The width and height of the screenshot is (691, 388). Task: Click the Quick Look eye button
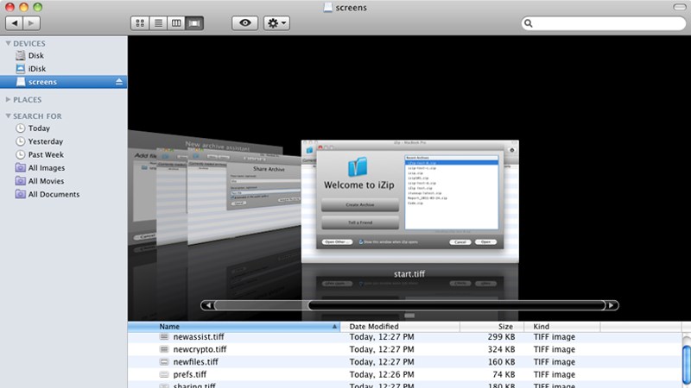[245, 22]
